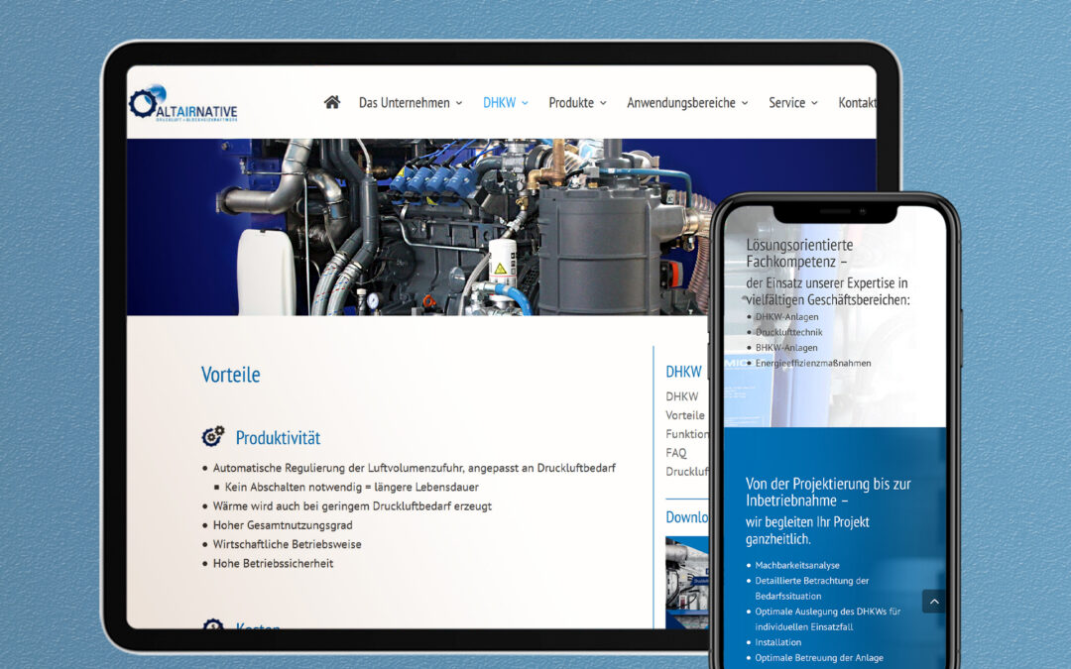Click the Altairnative logo
Image resolution: width=1071 pixels, height=669 pixels.
[x=183, y=103]
